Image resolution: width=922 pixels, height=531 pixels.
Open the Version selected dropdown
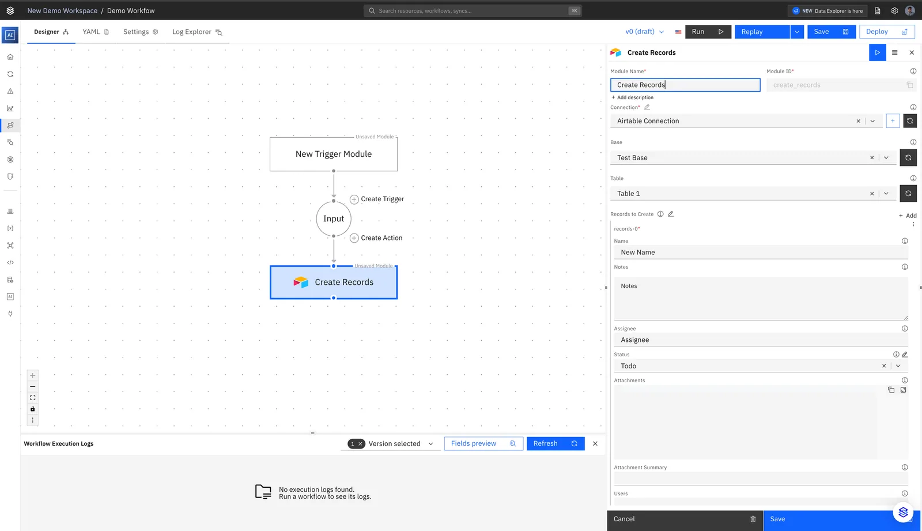(430, 444)
